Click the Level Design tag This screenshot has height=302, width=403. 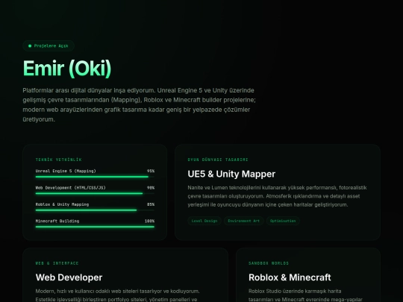click(204, 221)
